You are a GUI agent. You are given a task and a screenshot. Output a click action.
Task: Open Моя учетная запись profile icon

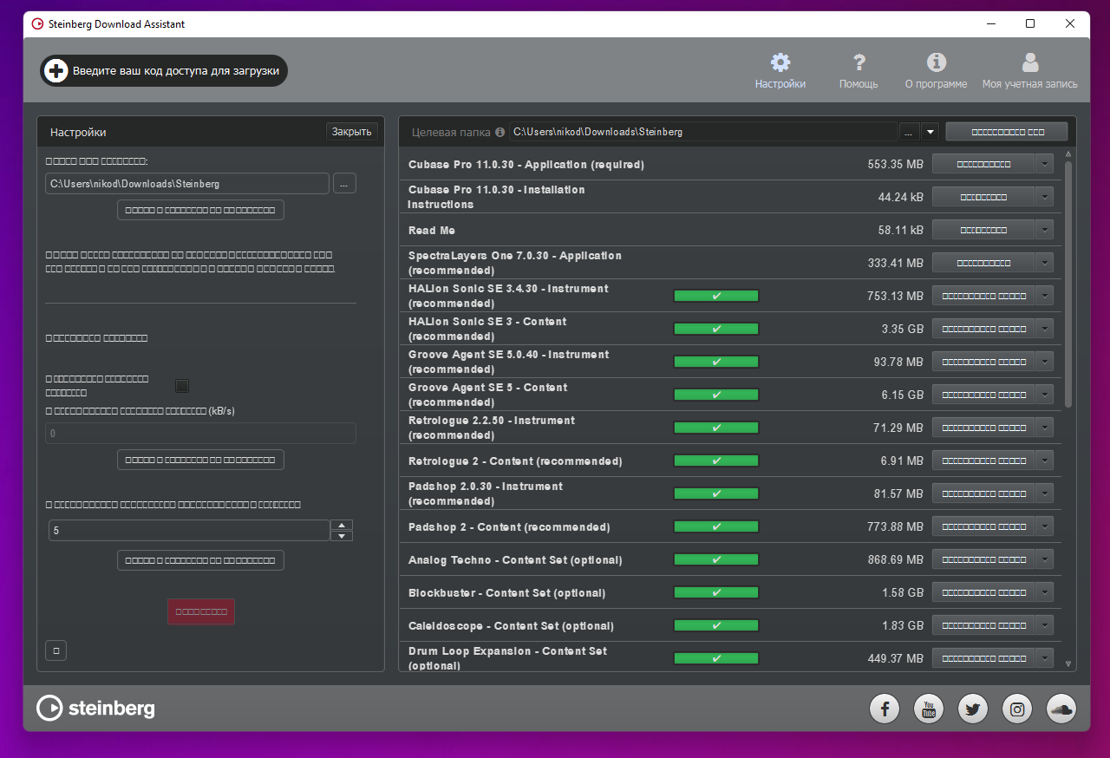coord(1030,62)
